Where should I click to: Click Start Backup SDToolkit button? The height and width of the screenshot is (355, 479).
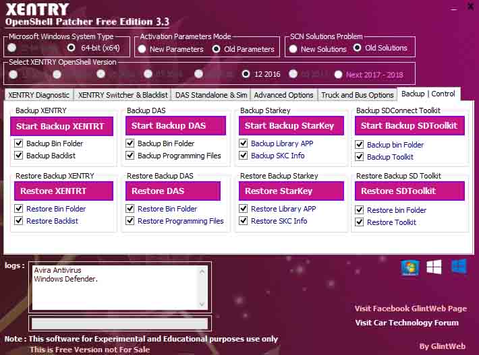pyautogui.click(x=410, y=126)
